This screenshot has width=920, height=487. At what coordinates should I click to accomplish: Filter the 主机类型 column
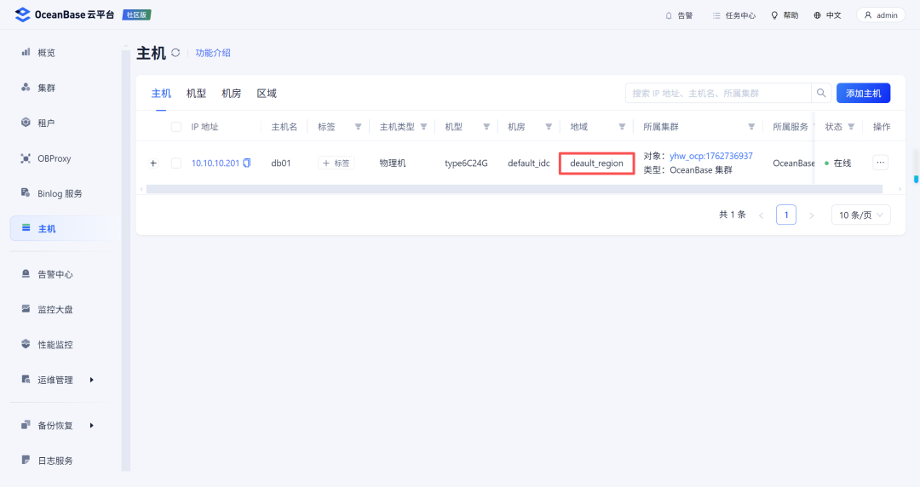[423, 127]
